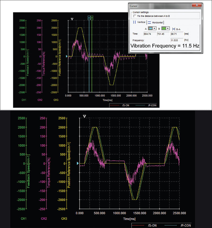Click the cyan zero-level arrow on lower graph
The width and height of the screenshot is (212, 228).
point(78,163)
